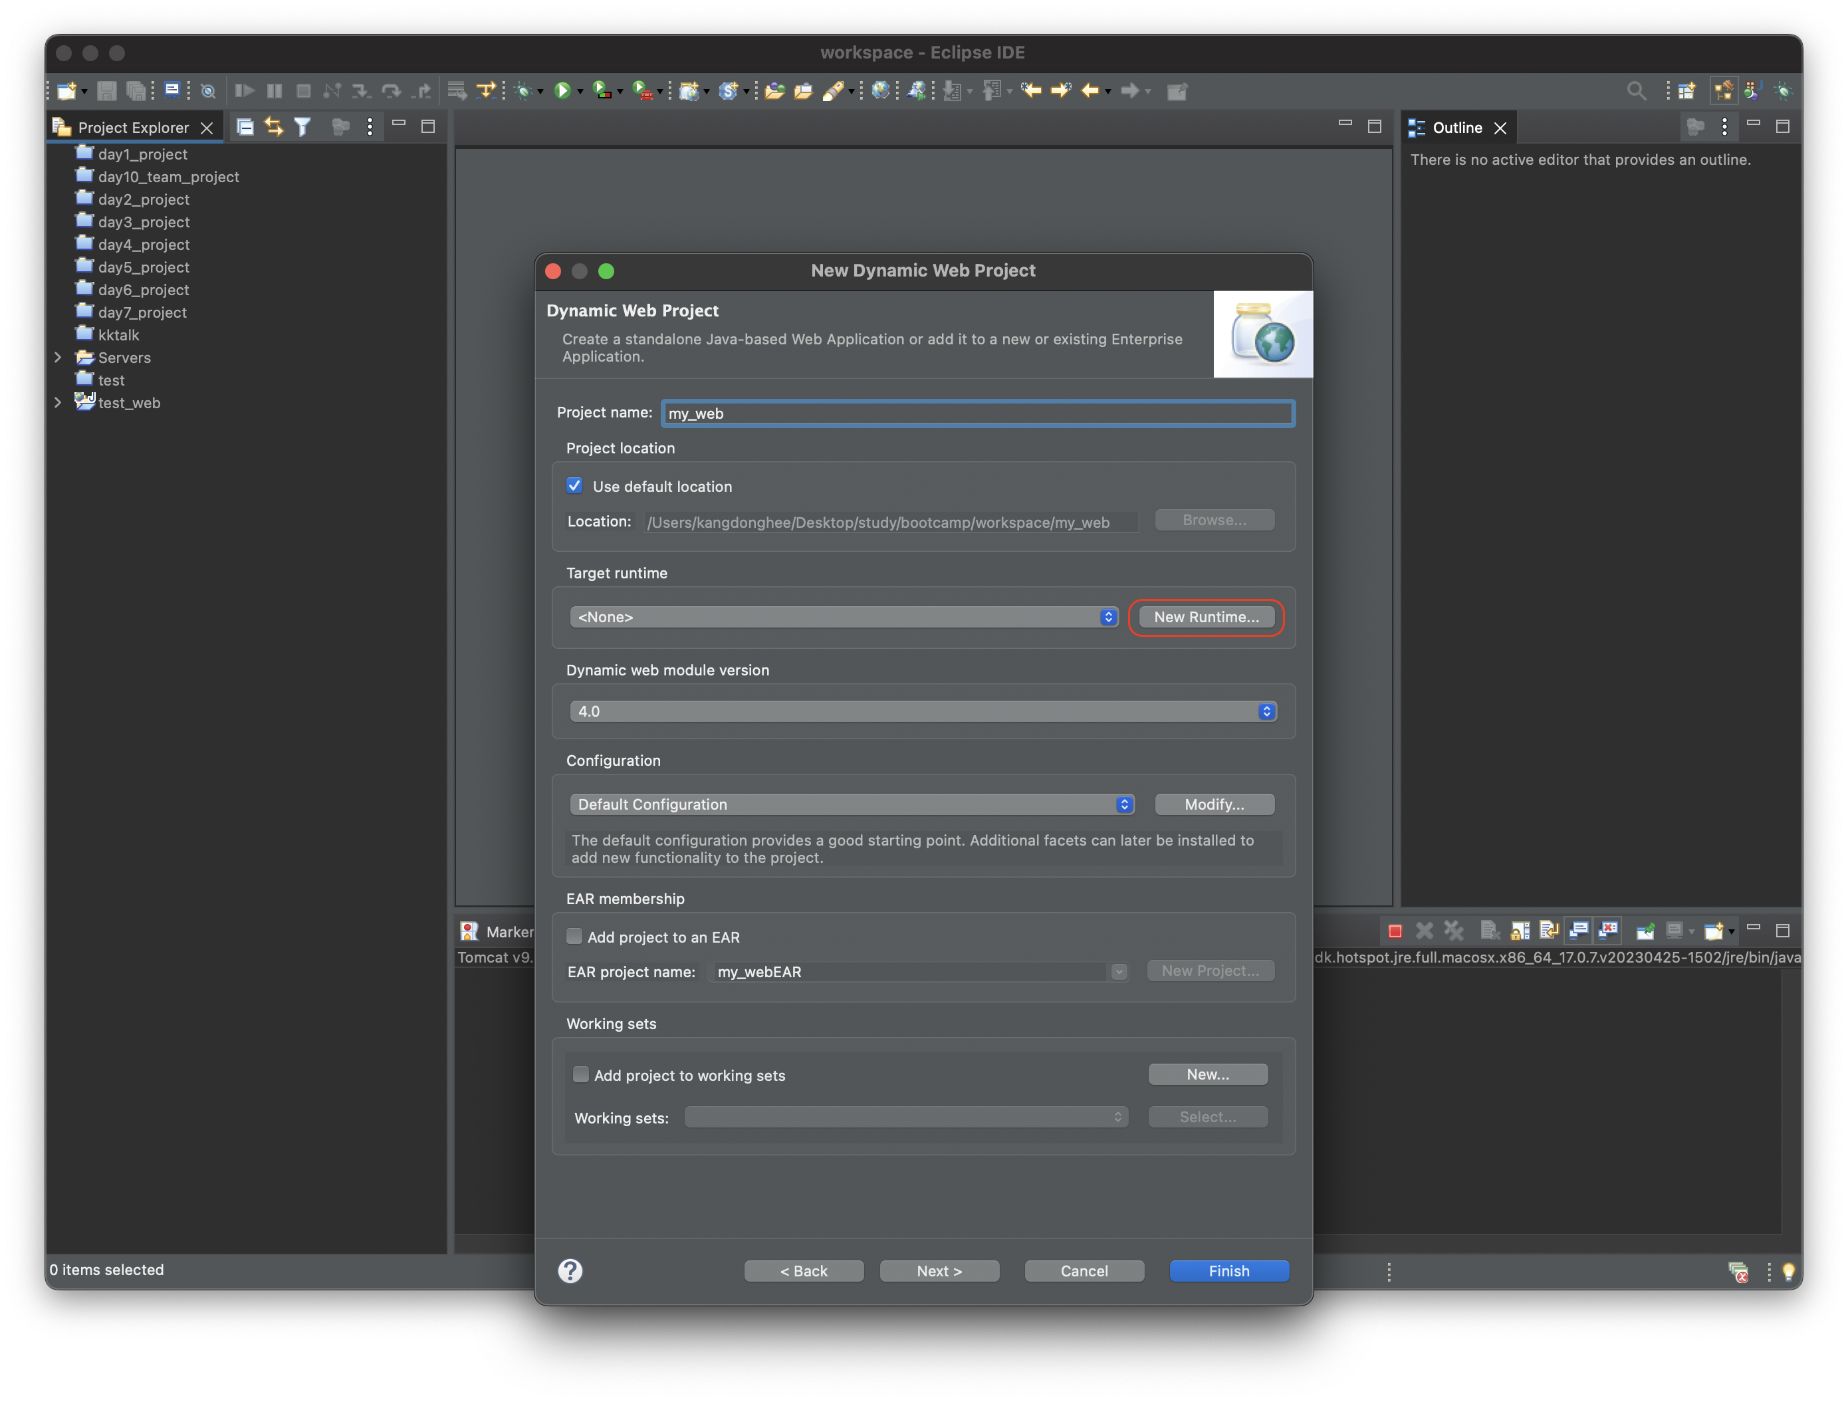This screenshot has height=1404, width=1848.
Task: Toggle the console Scroll Lock icon
Action: pos(1520,930)
